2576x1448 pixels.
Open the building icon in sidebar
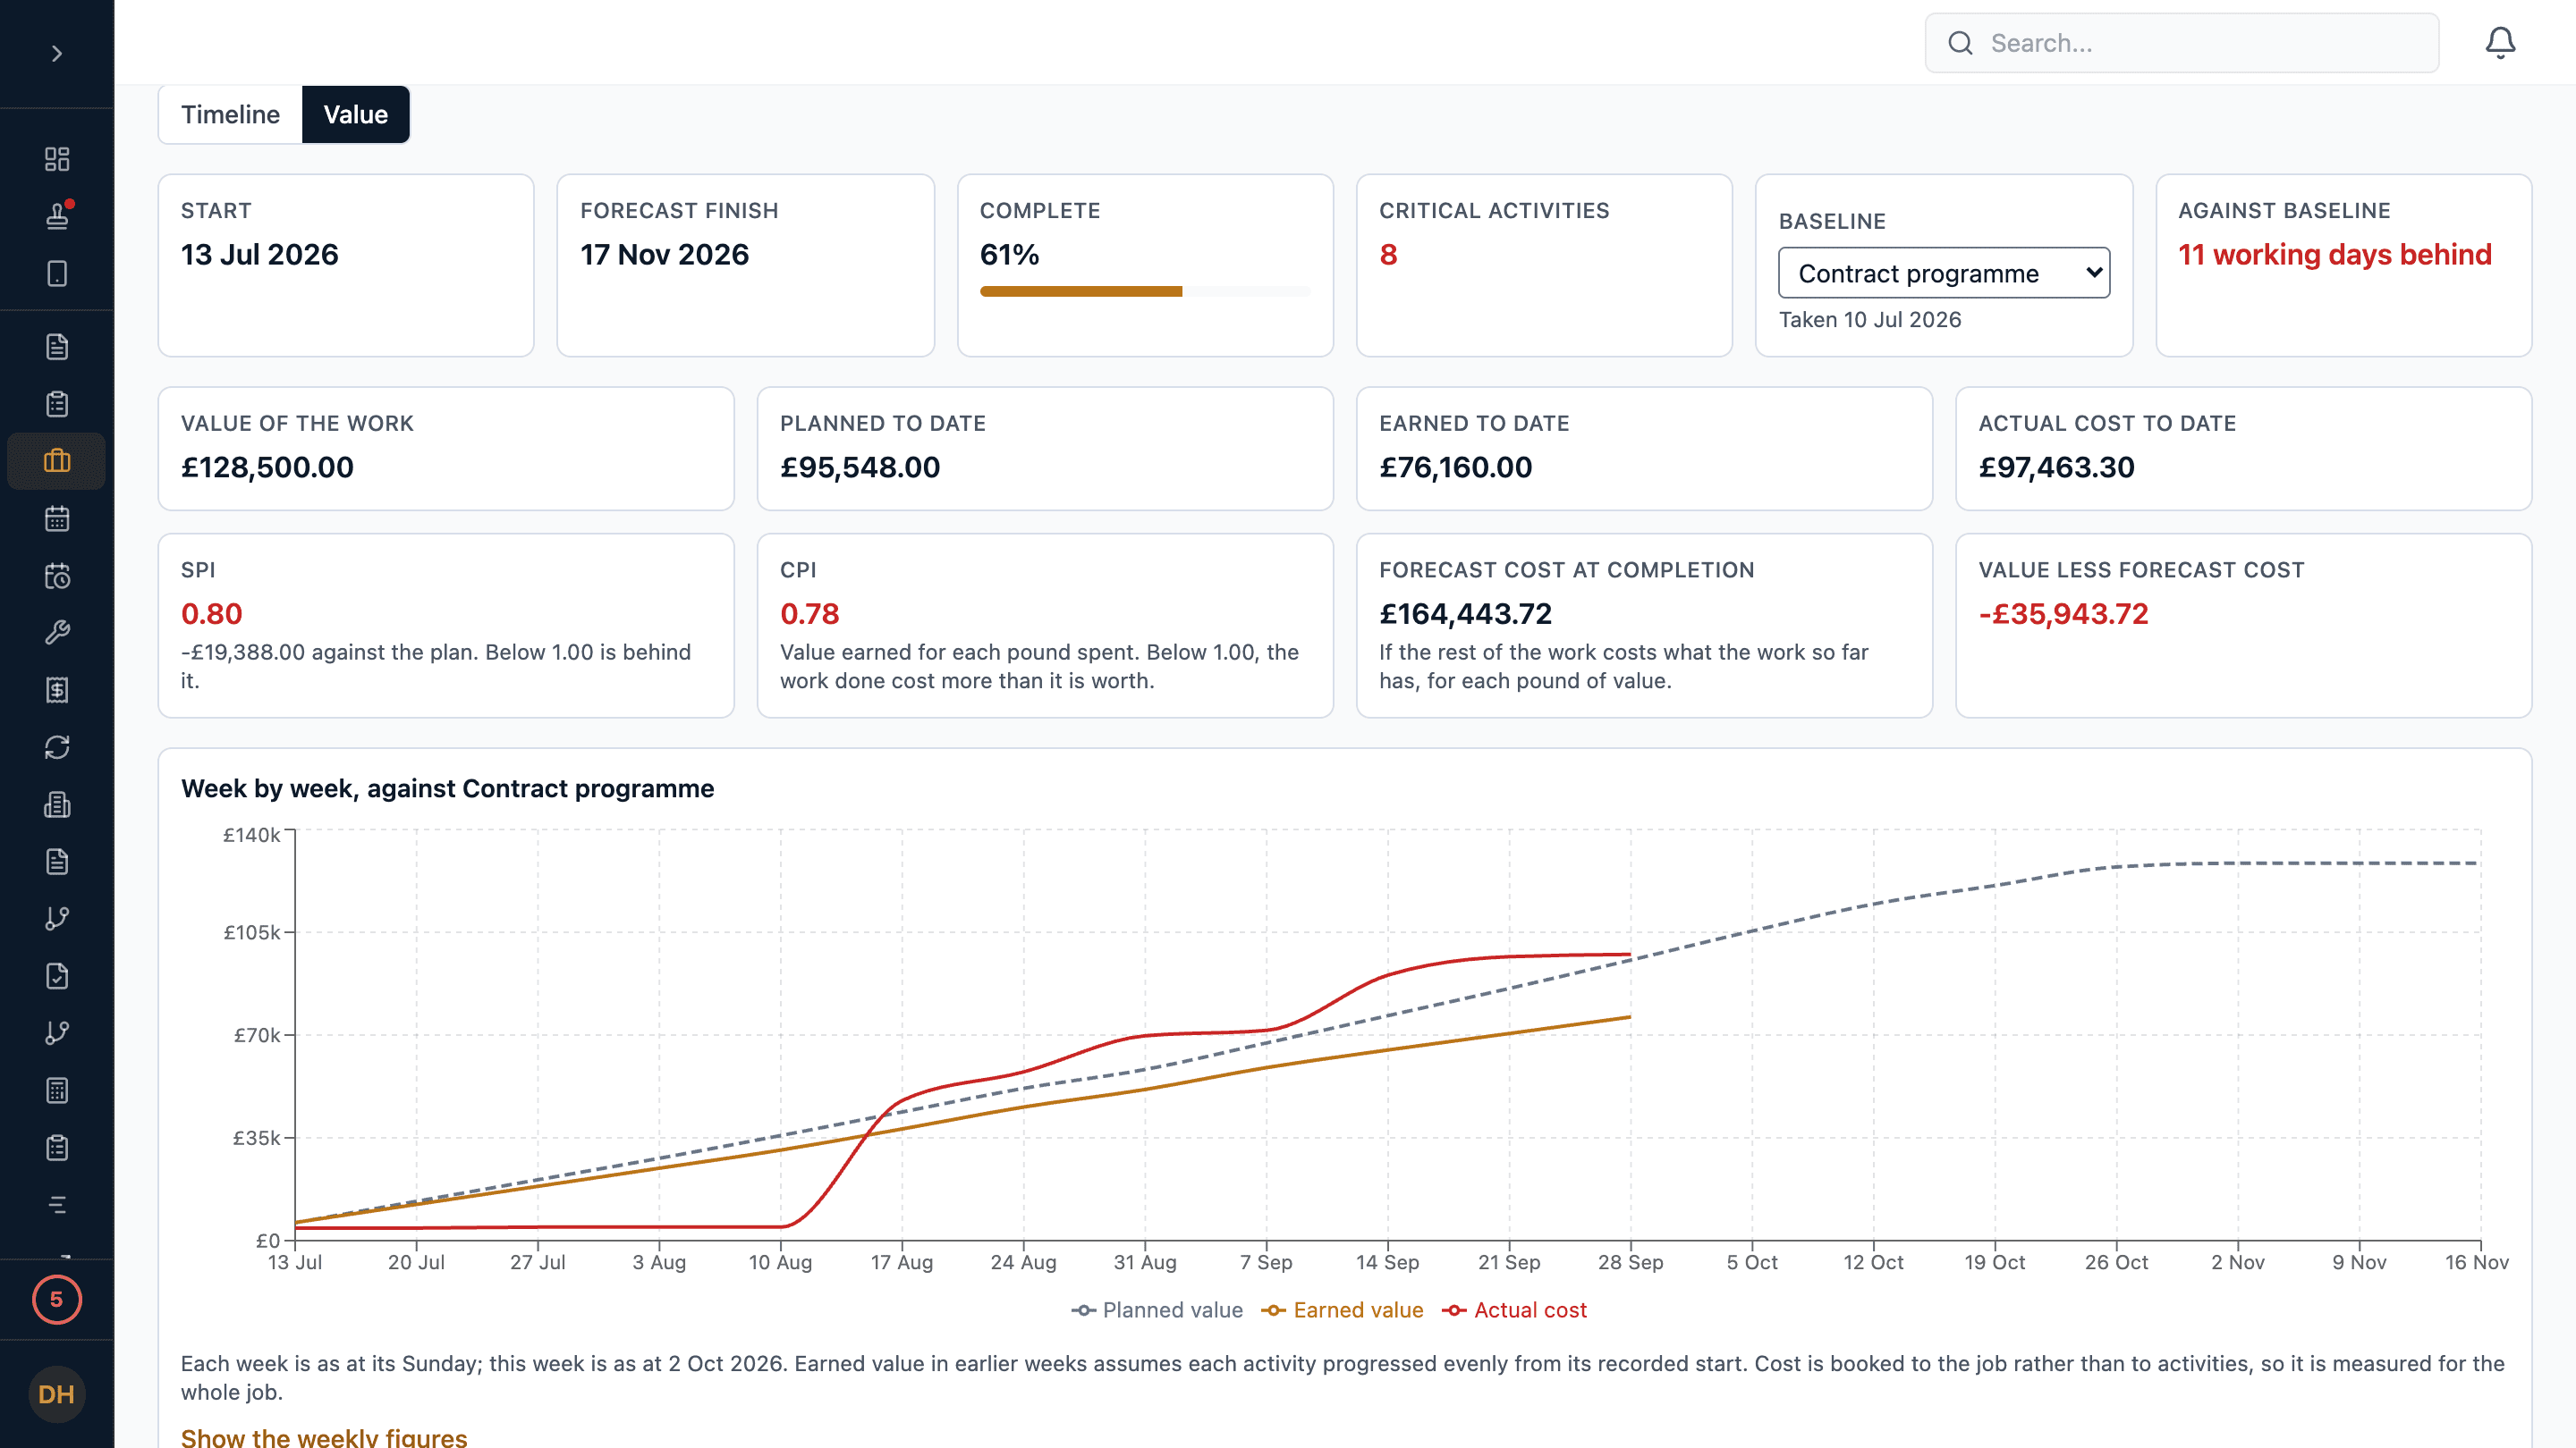[57, 804]
